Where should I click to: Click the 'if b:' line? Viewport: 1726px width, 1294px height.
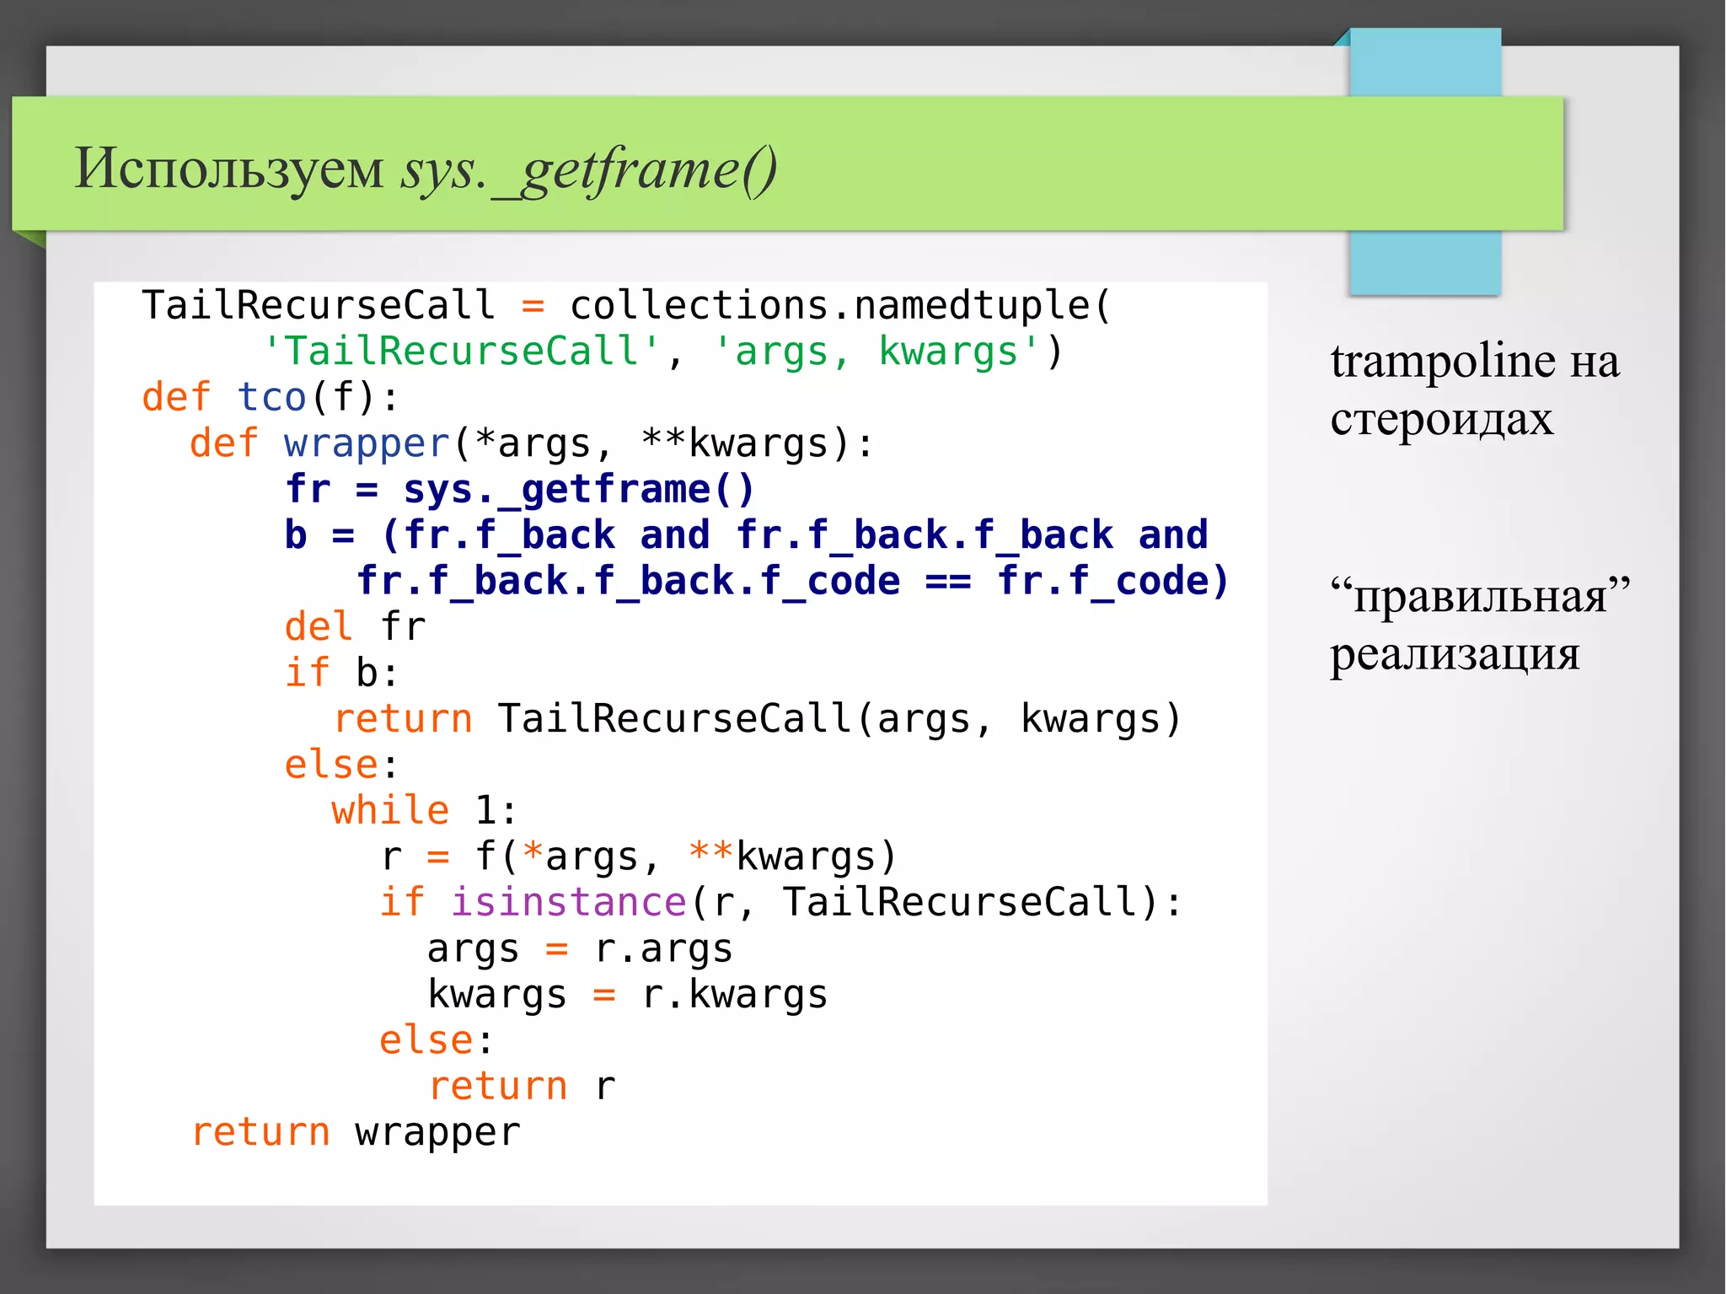click(x=341, y=673)
